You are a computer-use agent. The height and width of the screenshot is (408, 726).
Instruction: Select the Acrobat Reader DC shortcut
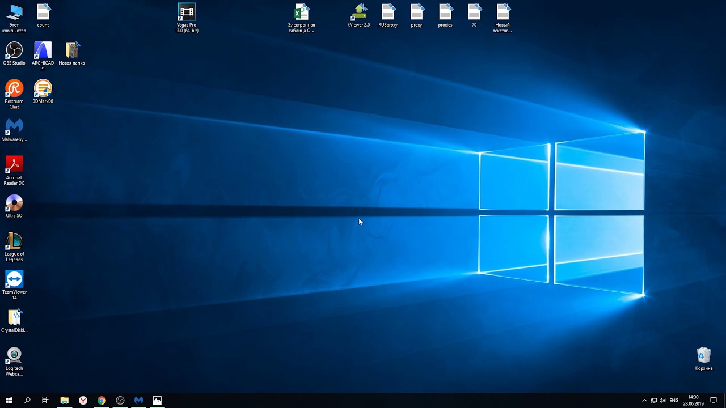tap(14, 171)
